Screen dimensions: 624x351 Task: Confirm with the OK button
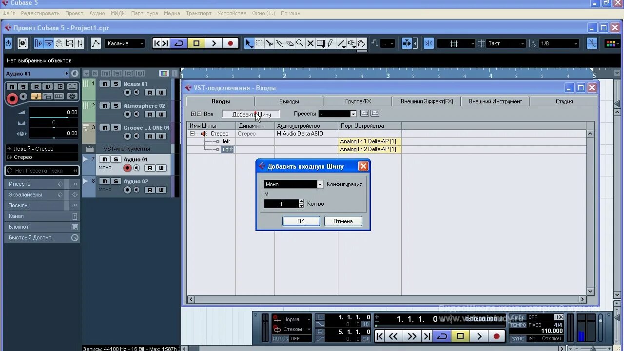point(301,221)
